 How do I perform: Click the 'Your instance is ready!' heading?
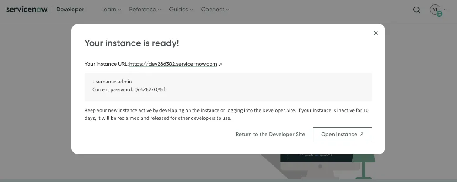coord(132,43)
